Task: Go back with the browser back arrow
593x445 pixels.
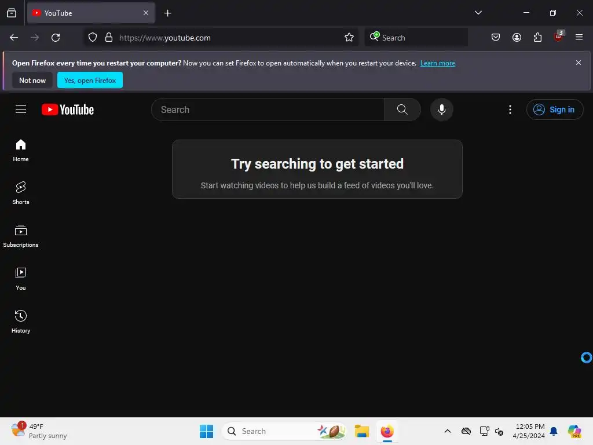Action: pyautogui.click(x=14, y=38)
